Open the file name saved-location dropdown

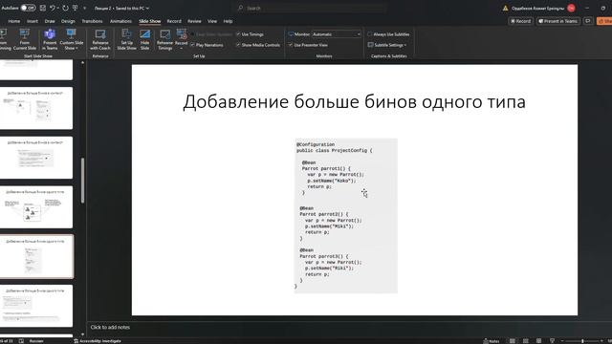147,9
